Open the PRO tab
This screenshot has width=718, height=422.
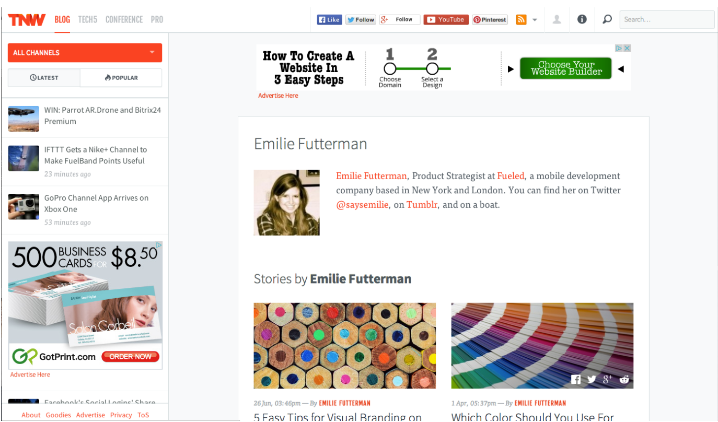[x=157, y=20]
